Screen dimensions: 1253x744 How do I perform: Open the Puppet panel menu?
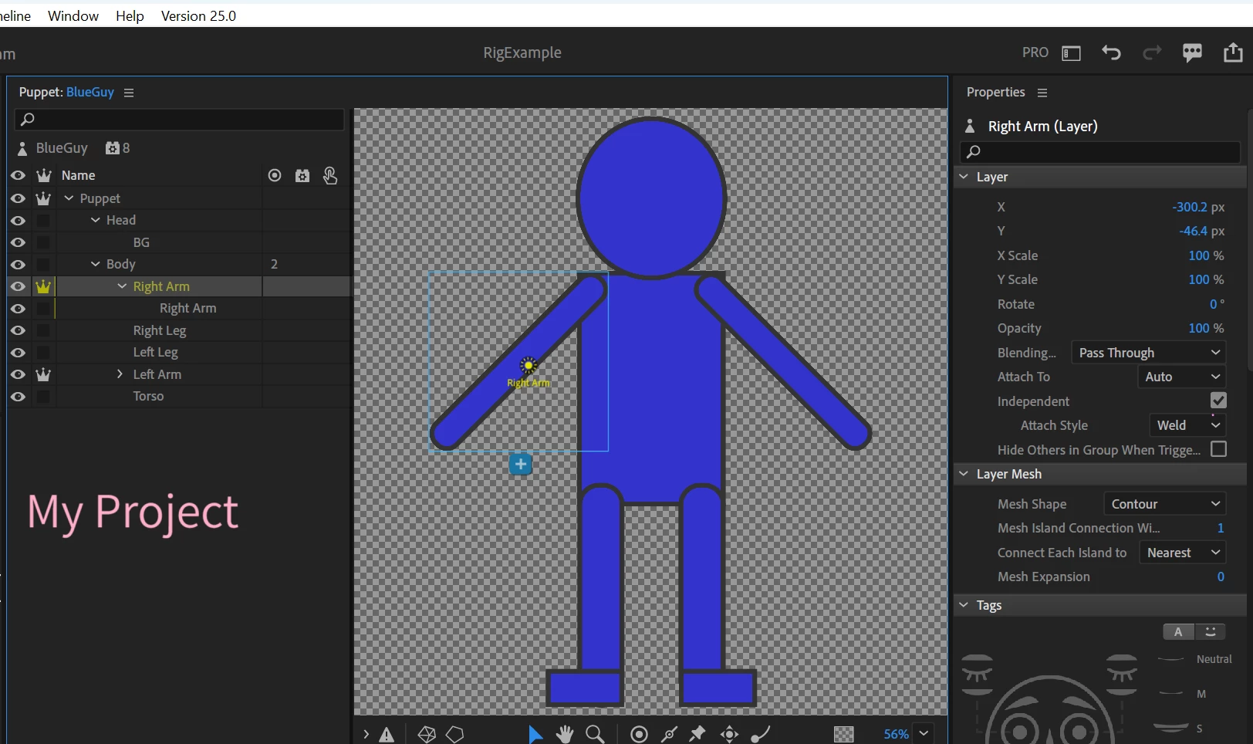click(x=129, y=93)
